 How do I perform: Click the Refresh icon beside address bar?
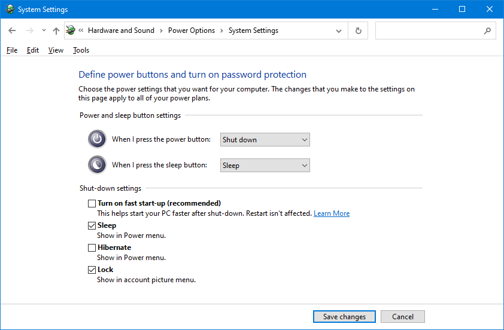pos(359,30)
